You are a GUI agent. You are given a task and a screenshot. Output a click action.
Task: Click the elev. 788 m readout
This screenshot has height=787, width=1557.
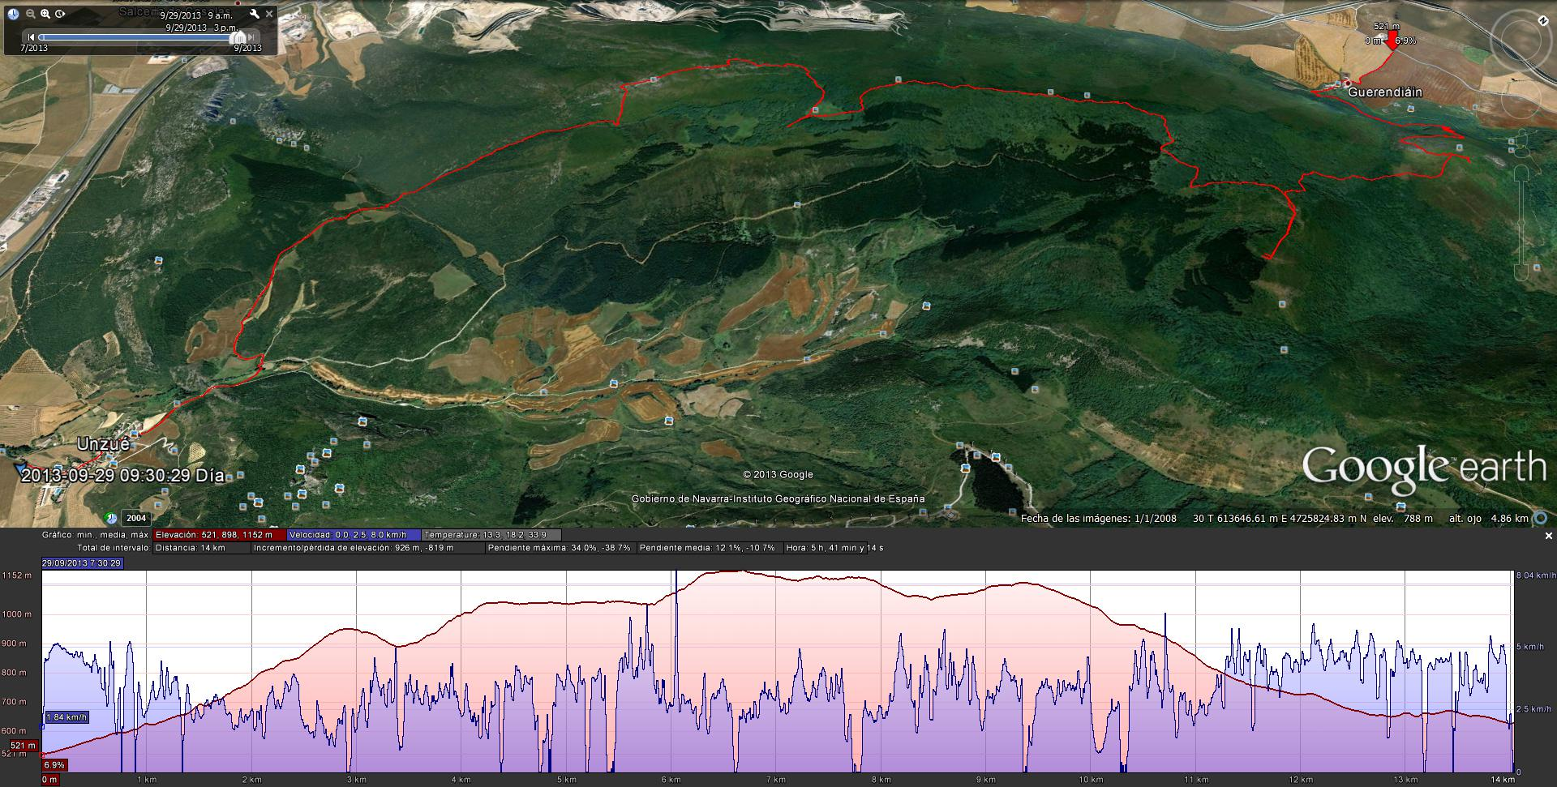click(1402, 518)
